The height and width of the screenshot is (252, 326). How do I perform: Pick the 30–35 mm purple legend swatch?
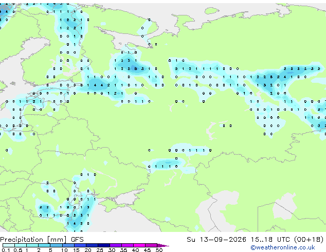tap(116, 245)
